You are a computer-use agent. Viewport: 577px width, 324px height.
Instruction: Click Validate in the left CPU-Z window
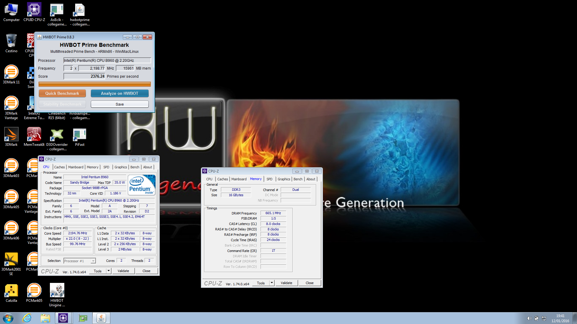(x=123, y=271)
